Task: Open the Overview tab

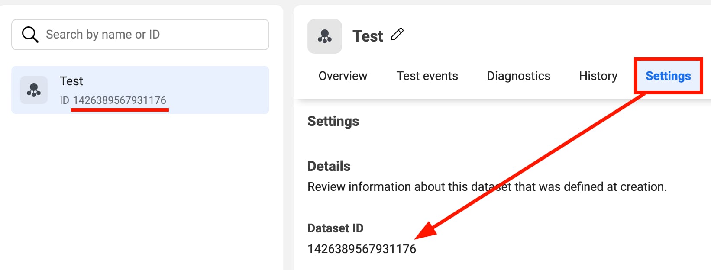Action: pyautogui.click(x=343, y=76)
